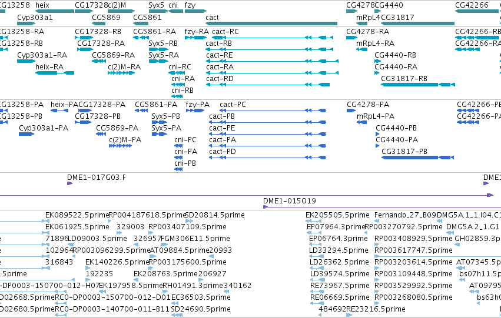Select the CG17328-PB protein label
Viewport: 501px width, 318px height.
(x=98, y=116)
